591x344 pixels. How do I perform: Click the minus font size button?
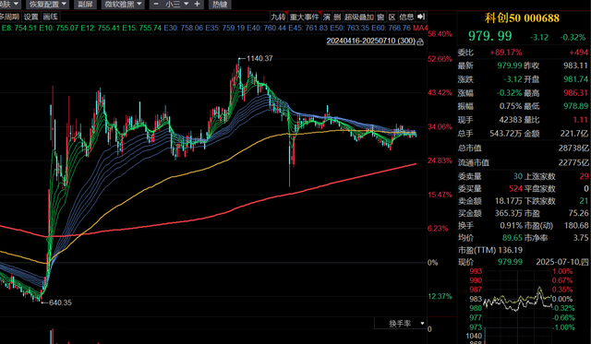point(156,4)
